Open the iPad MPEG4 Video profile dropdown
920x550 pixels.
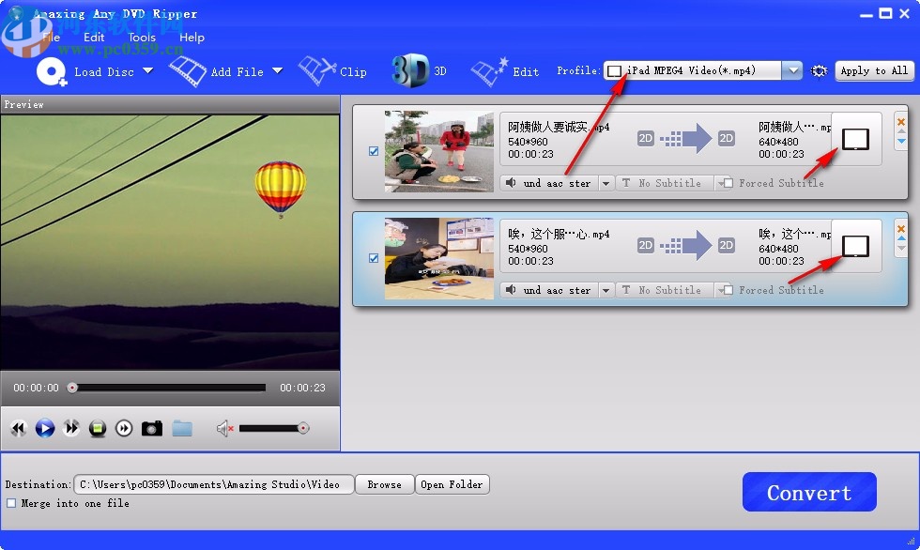point(791,69)
